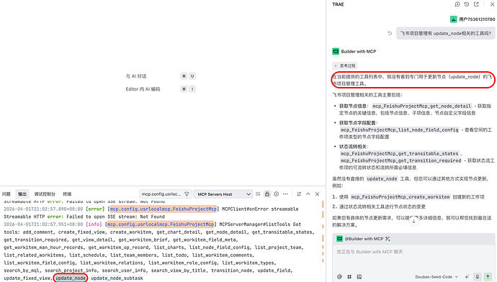
Task: Click the [info] tag in output log
Action: [x=94, y=224]
